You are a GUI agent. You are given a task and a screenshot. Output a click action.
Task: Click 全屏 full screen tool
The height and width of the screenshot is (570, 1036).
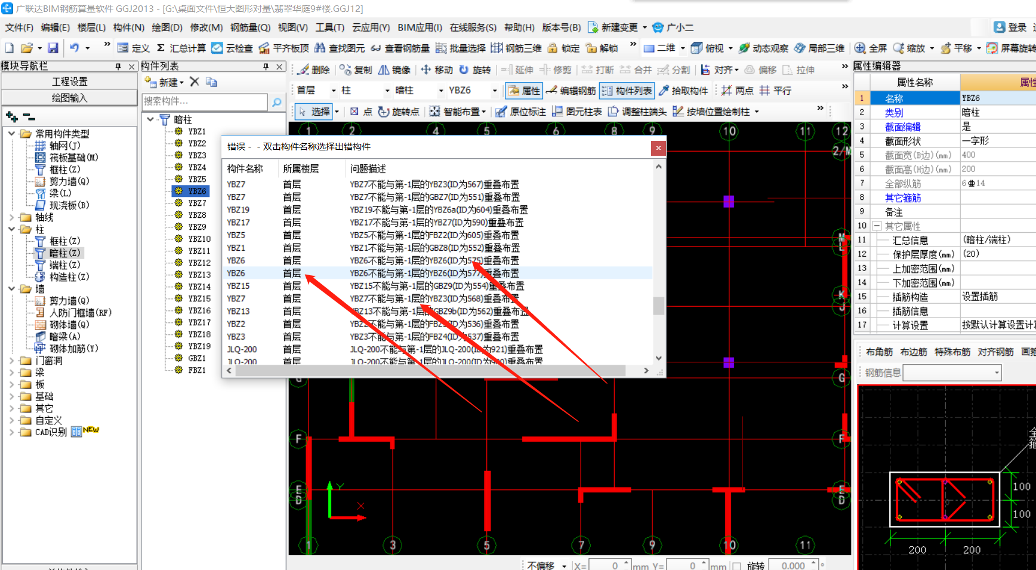871,48
